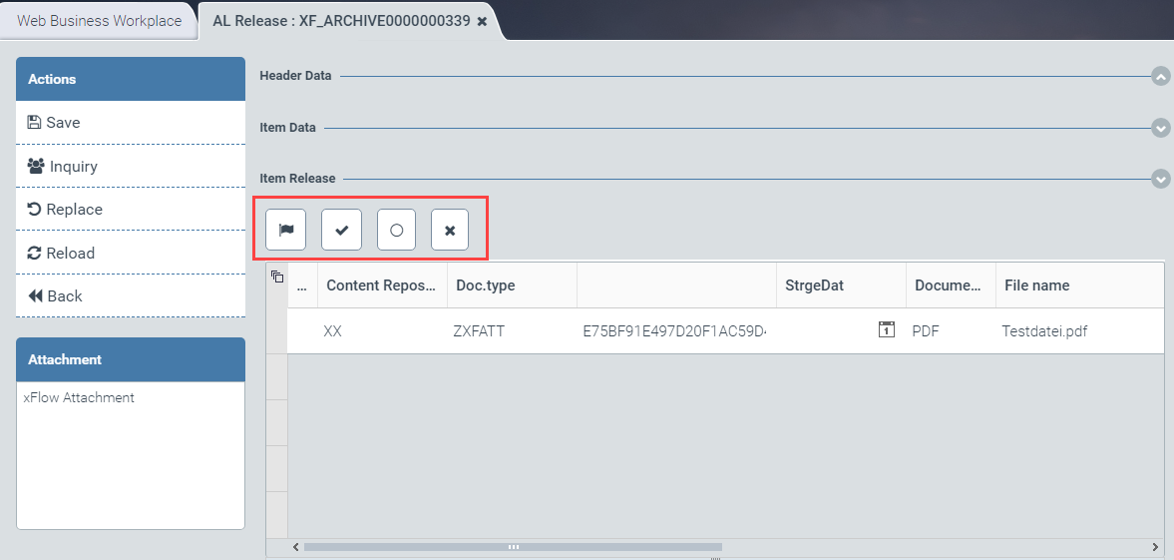Click the Replace action

pos(131,210)
